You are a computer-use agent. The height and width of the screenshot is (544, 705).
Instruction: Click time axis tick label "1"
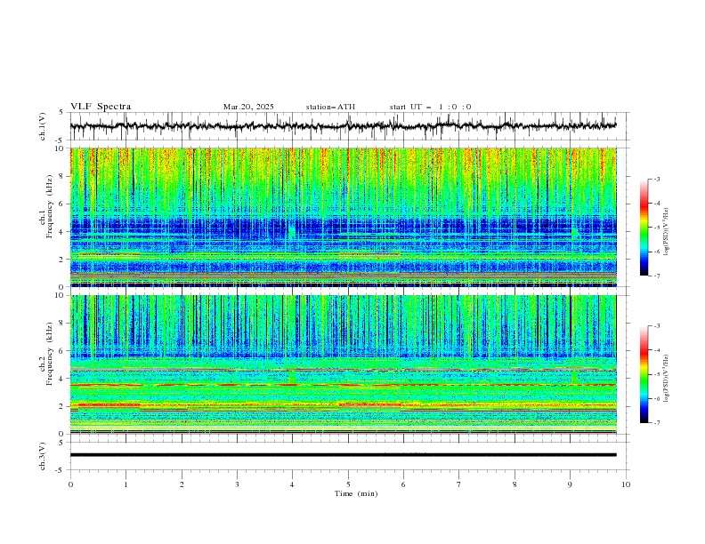pos(126,484)
